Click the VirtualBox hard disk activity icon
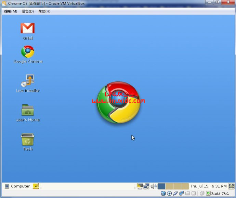The height and width of the screenshot is (198, 236). pos(163,193)
